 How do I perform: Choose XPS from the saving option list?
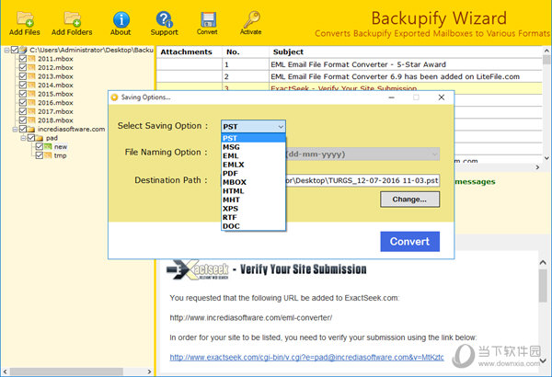253,209
